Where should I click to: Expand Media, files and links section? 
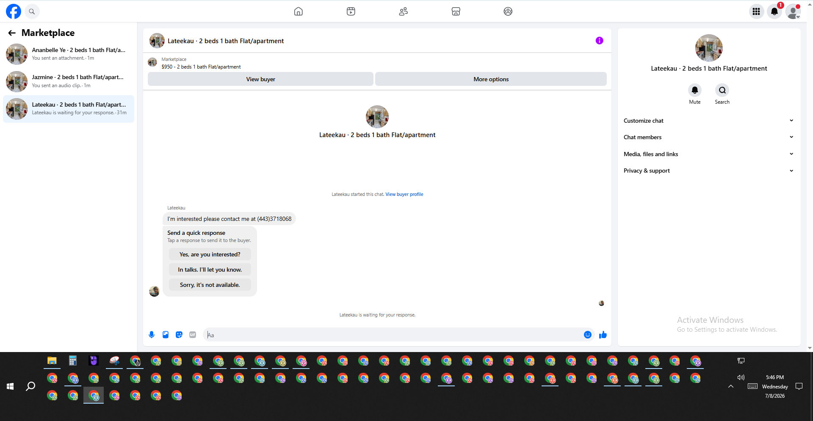[709, 154]
